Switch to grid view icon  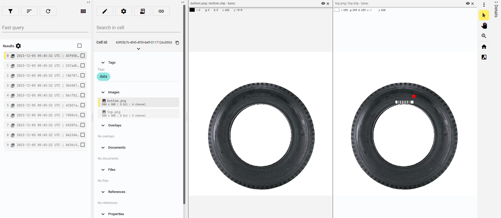point(83,11)
